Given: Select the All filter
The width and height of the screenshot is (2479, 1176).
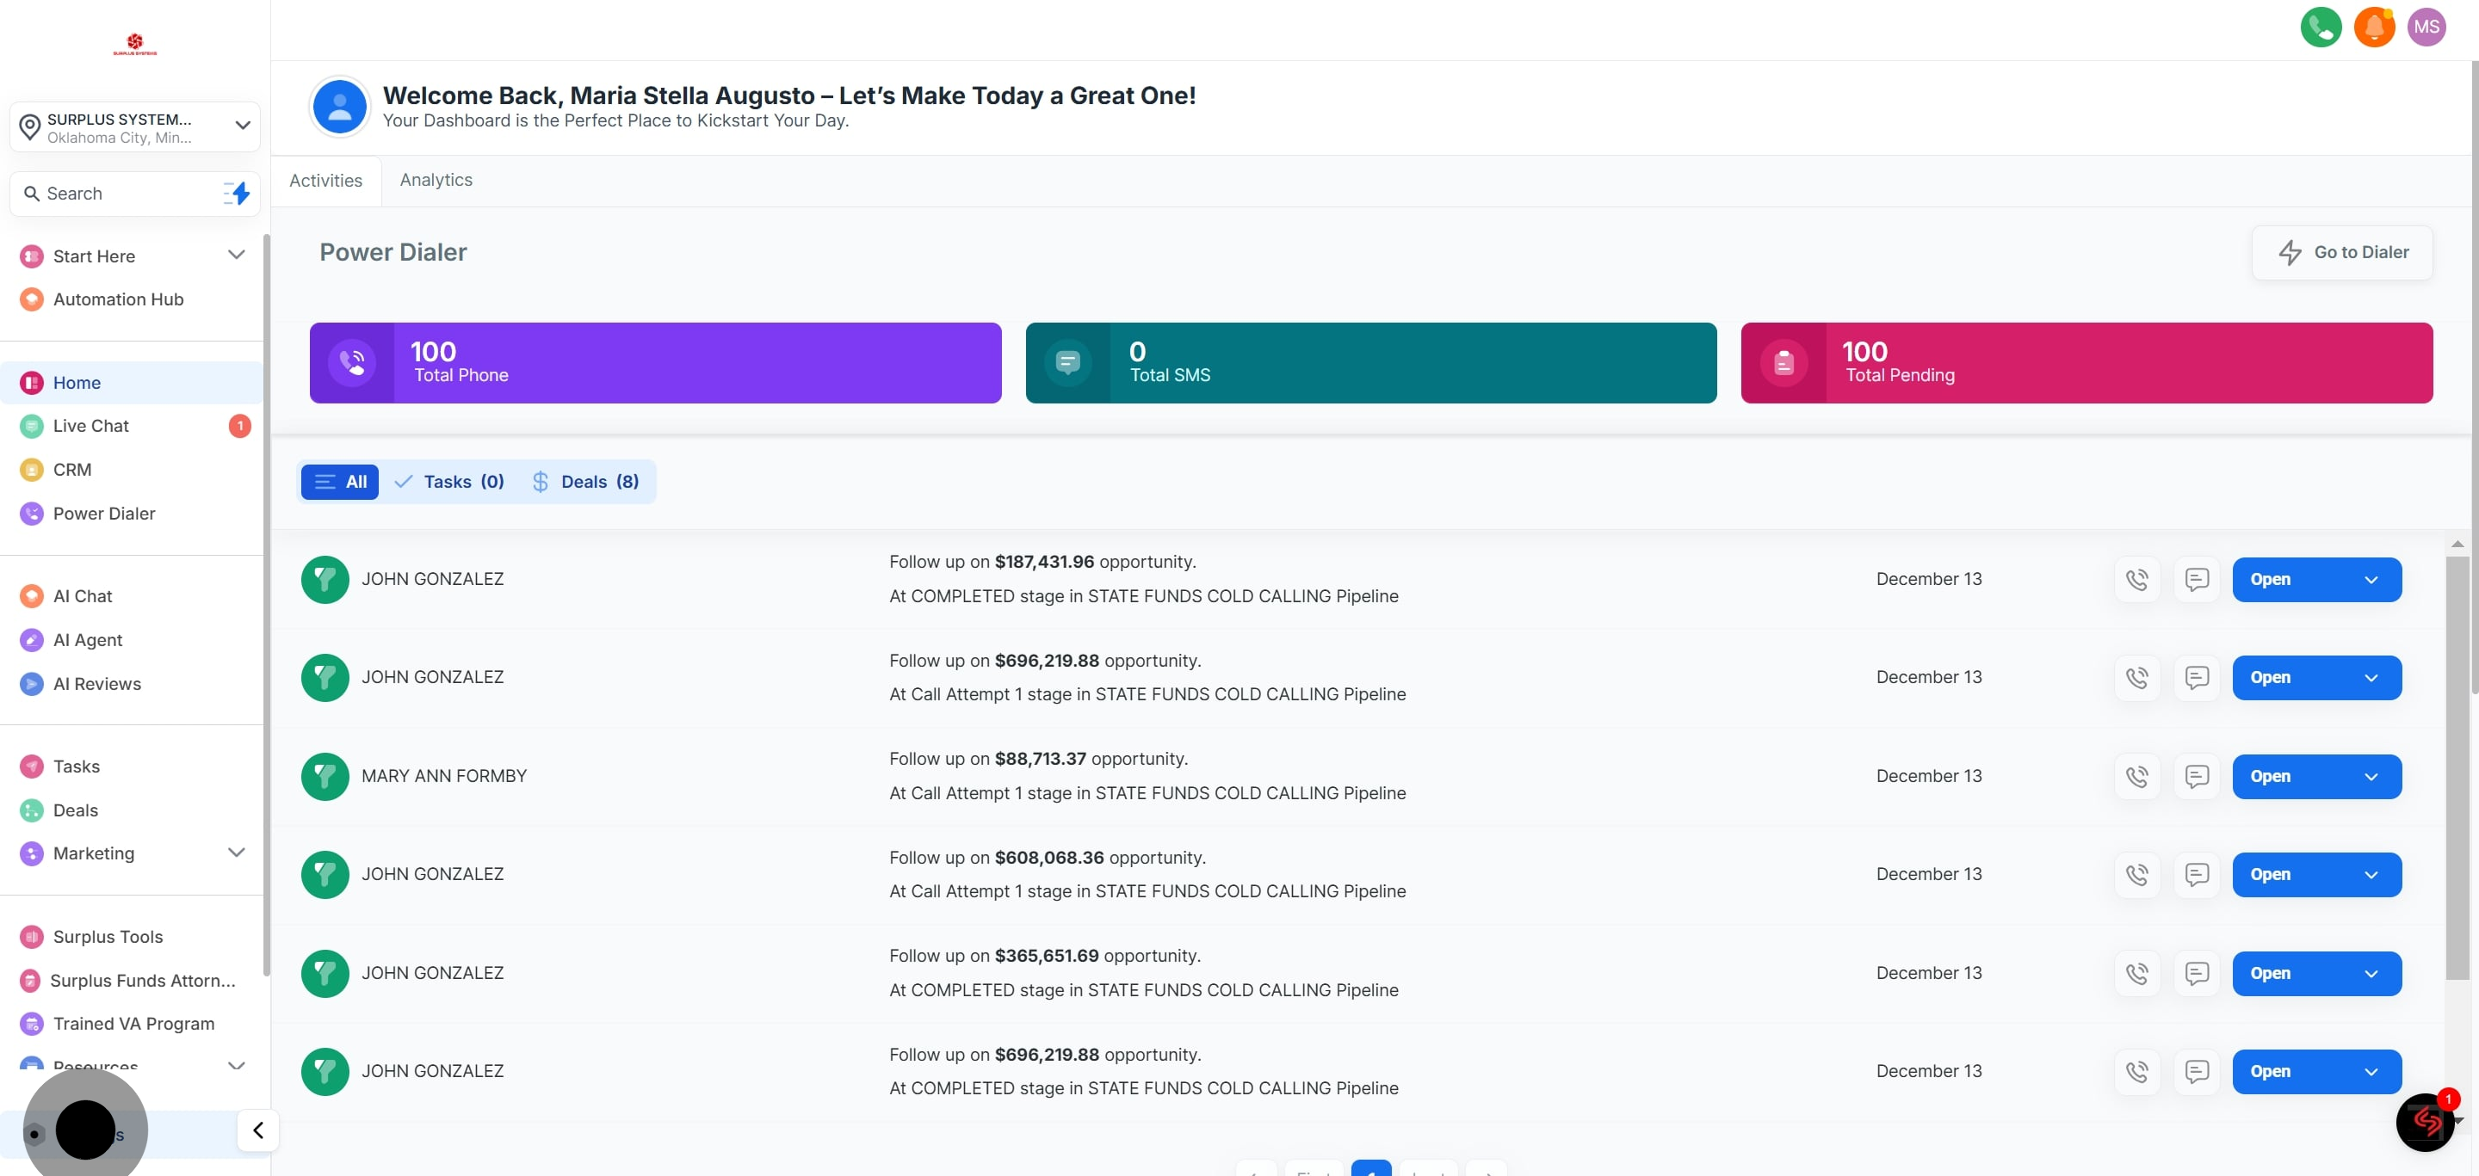Looking at the screenshot, I should [x=340, y=482].
